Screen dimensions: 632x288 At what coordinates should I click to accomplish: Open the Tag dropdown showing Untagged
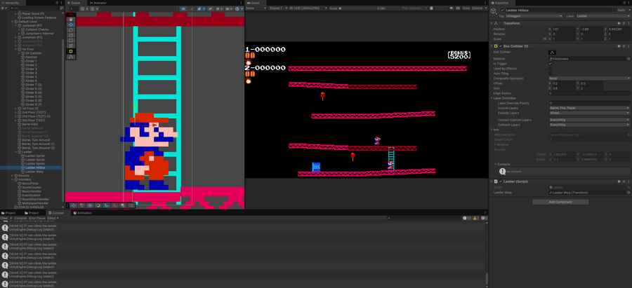534,16
